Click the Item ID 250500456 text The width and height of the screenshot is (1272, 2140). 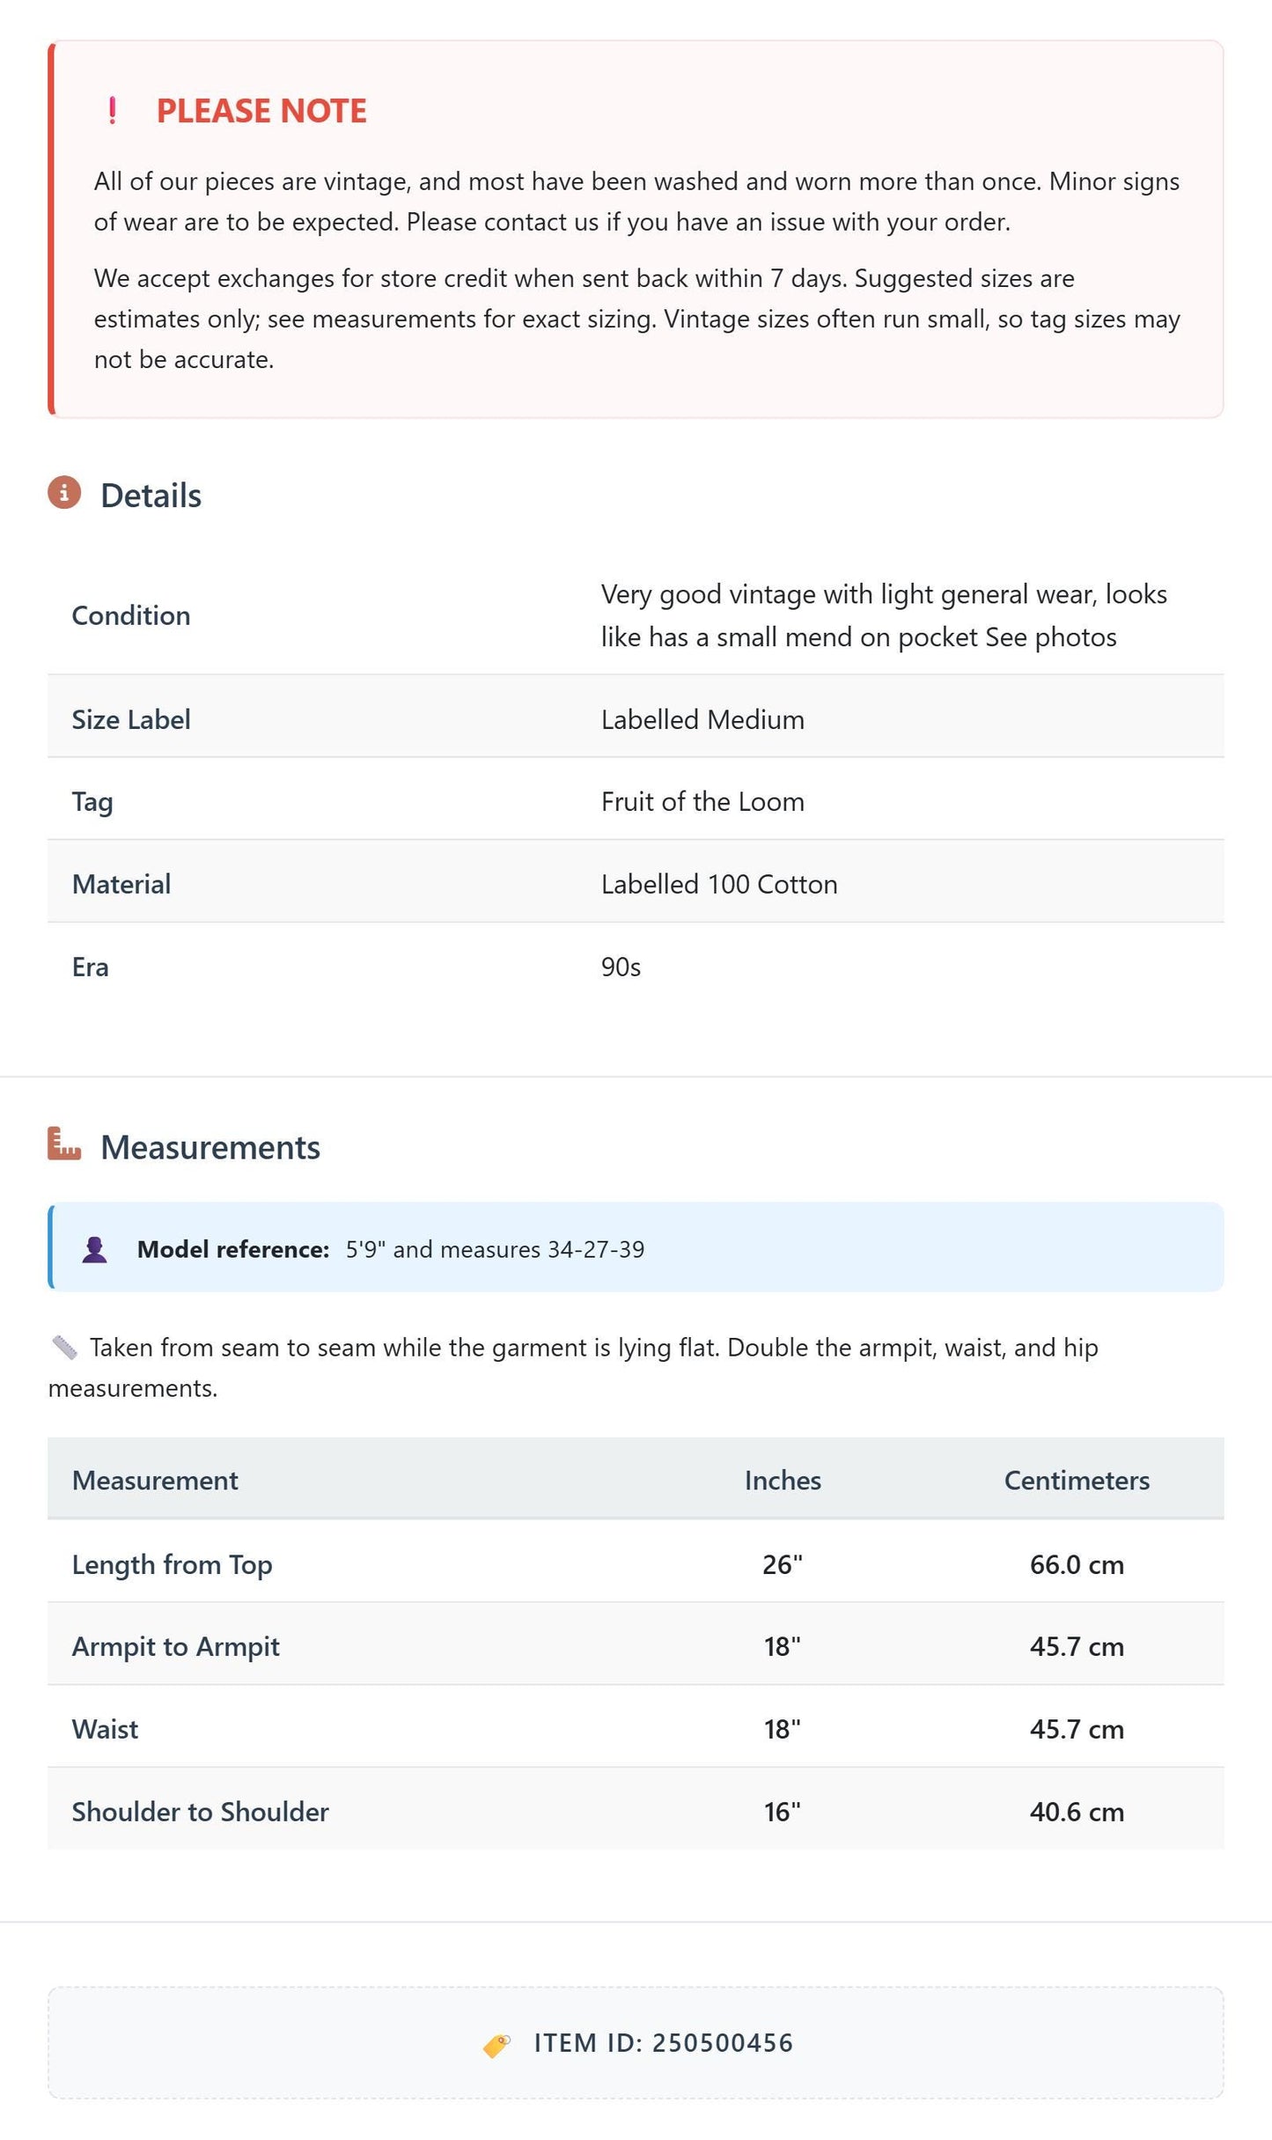(x=664, y=2043)
